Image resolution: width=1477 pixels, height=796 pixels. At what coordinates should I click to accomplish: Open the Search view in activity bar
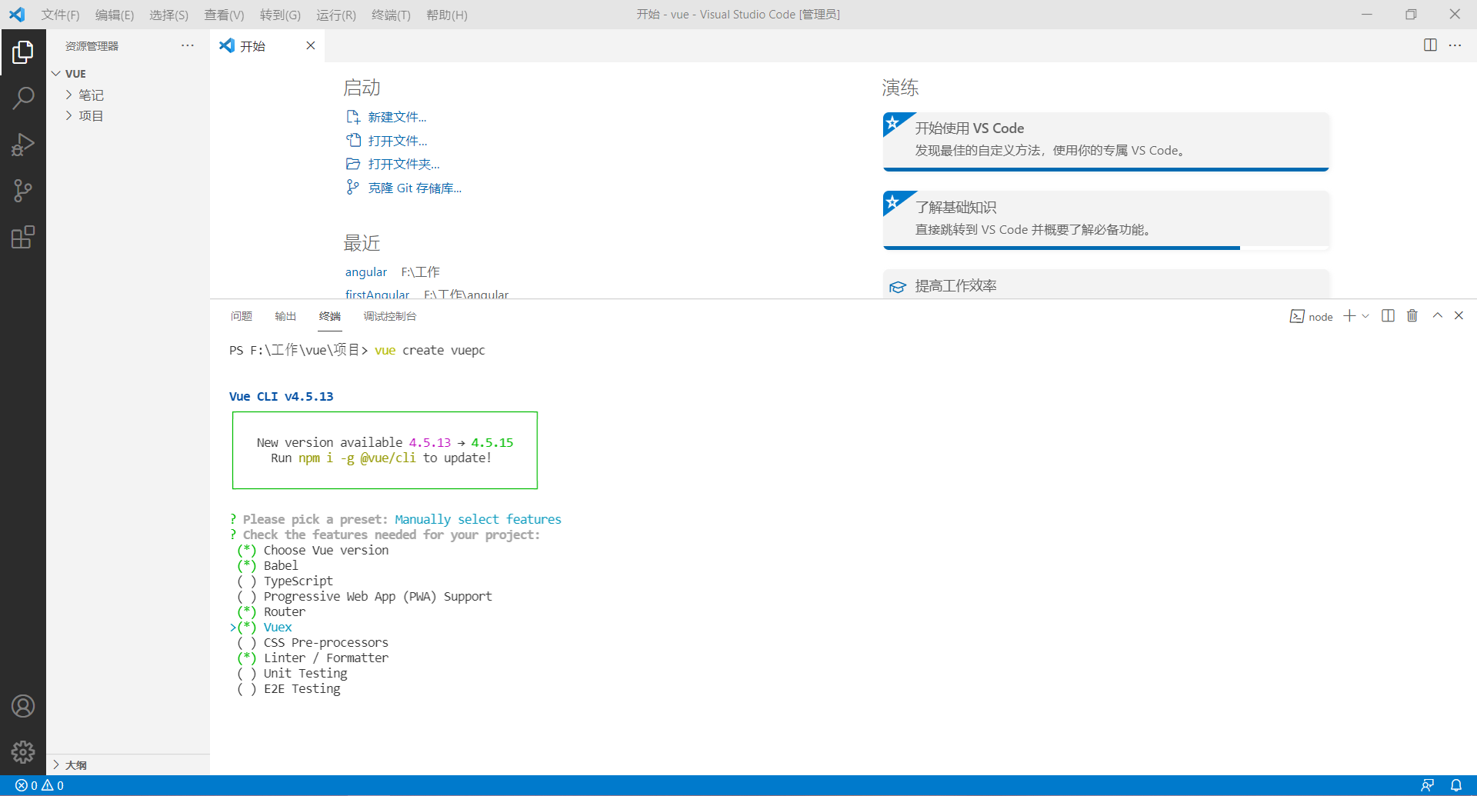(x=23, y=98)
